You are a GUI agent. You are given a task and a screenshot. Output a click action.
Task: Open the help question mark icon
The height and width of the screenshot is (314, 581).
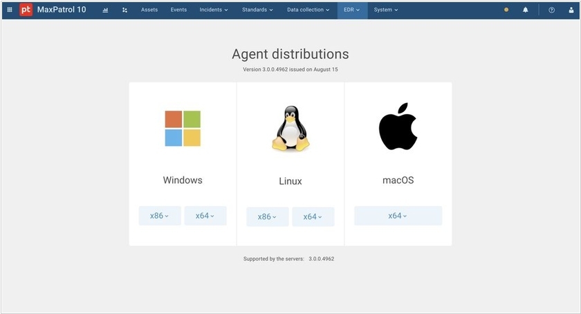click(551, 10)
